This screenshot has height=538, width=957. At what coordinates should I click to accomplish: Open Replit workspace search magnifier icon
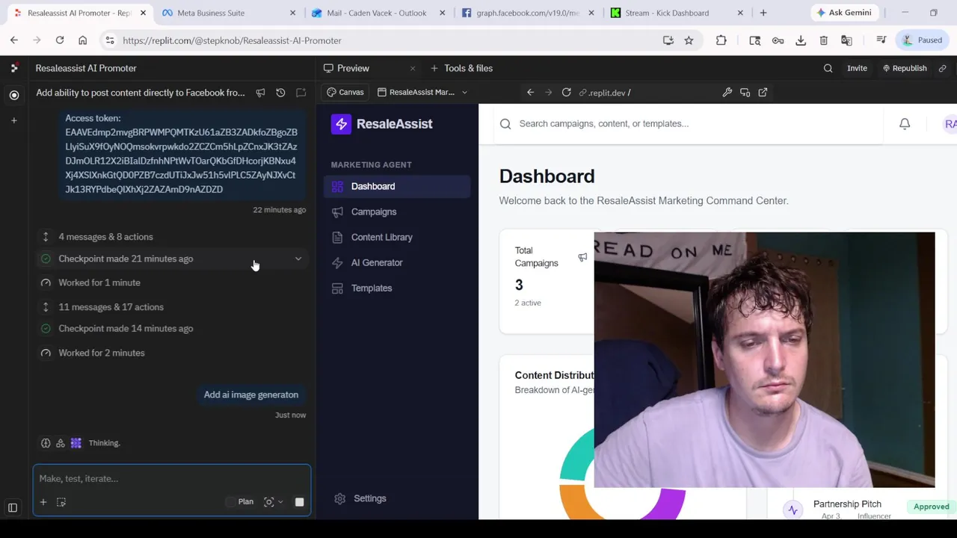pos(828,68)
